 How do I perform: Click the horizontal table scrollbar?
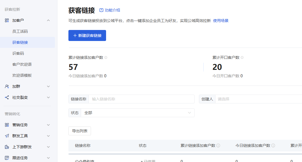tap(185, 154)
